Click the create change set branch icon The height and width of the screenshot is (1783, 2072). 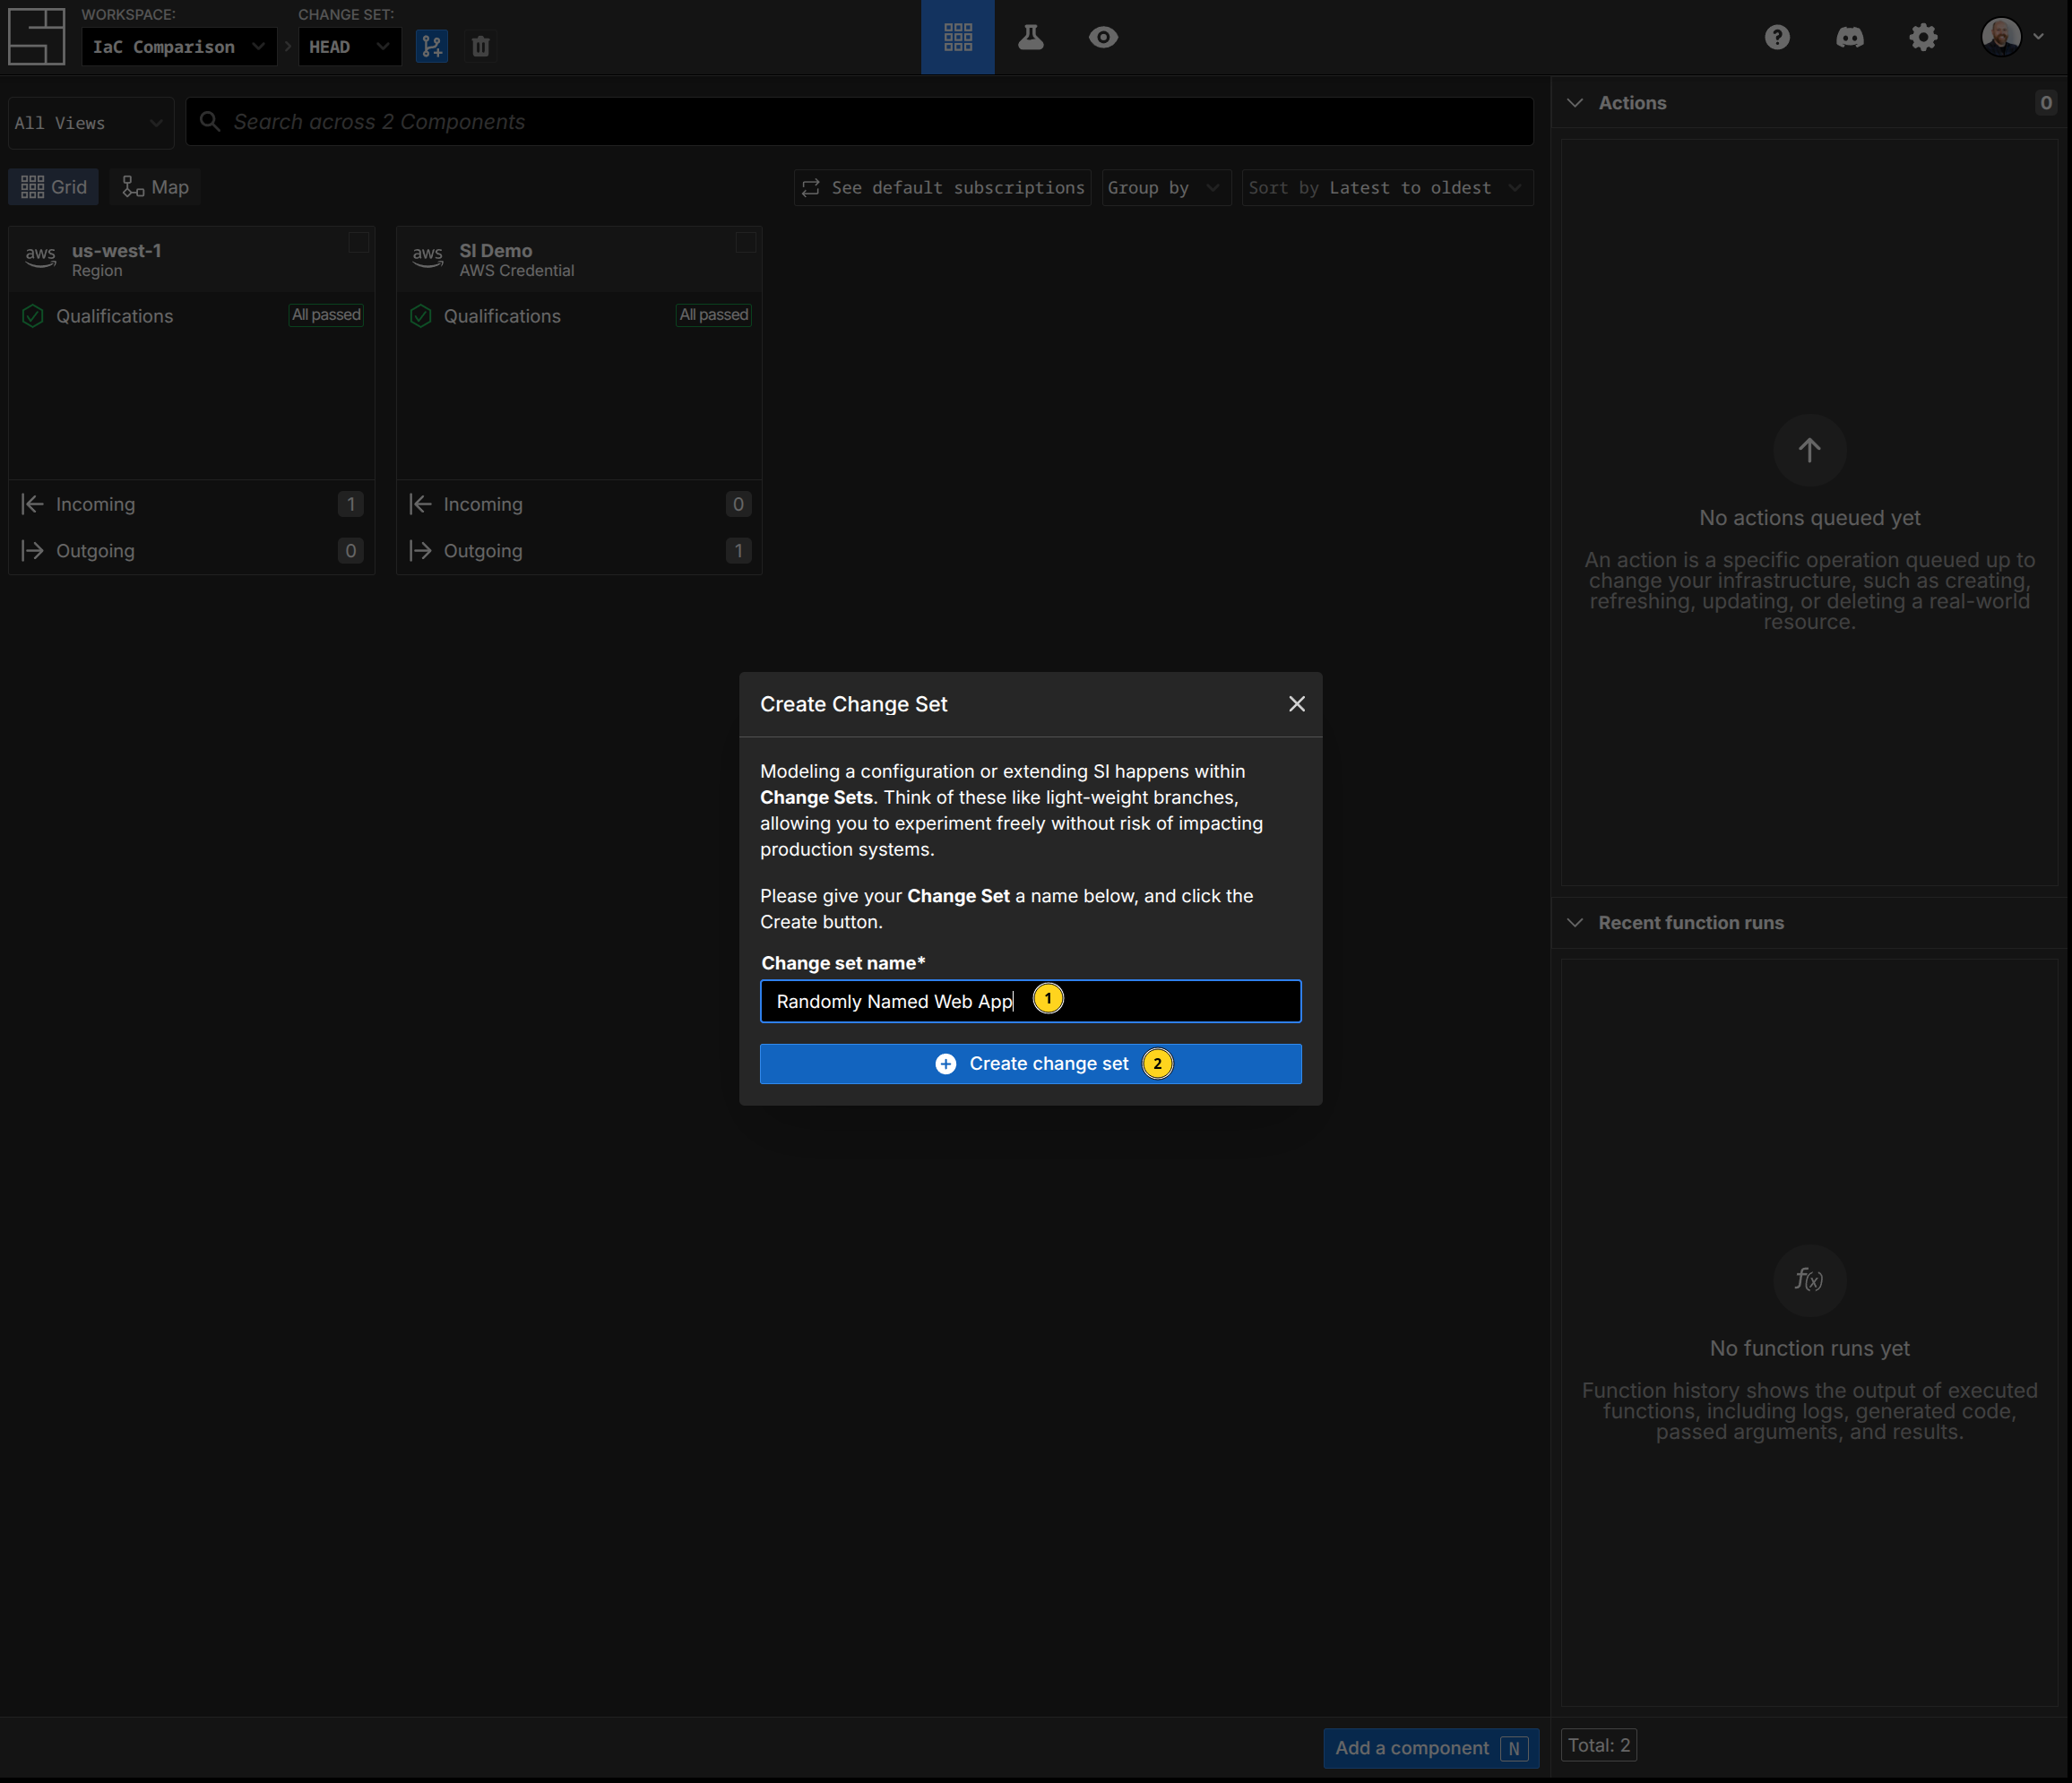tap(431, 46)
